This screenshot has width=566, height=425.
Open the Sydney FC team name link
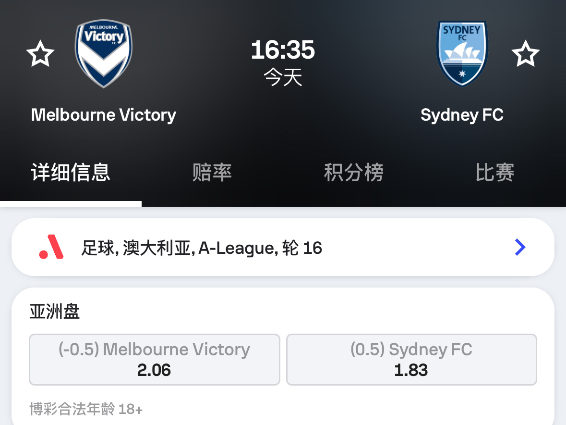point(462,115)
